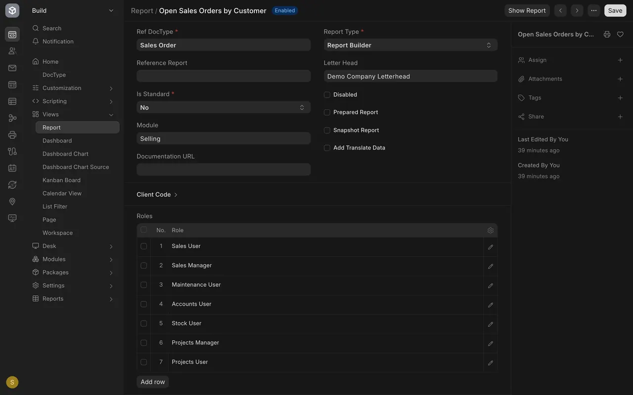Go to Calendar View sidebar item

click(x=77, y=194)
